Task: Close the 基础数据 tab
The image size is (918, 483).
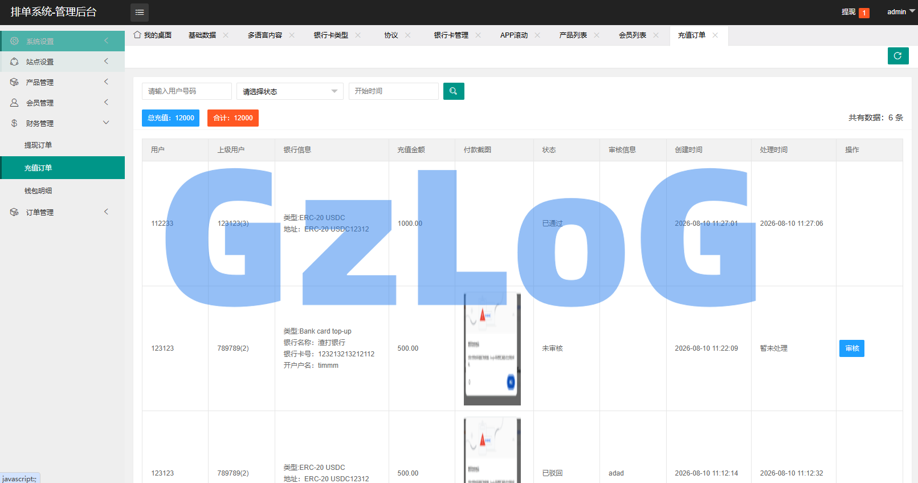Action: (x=226, y=35)
